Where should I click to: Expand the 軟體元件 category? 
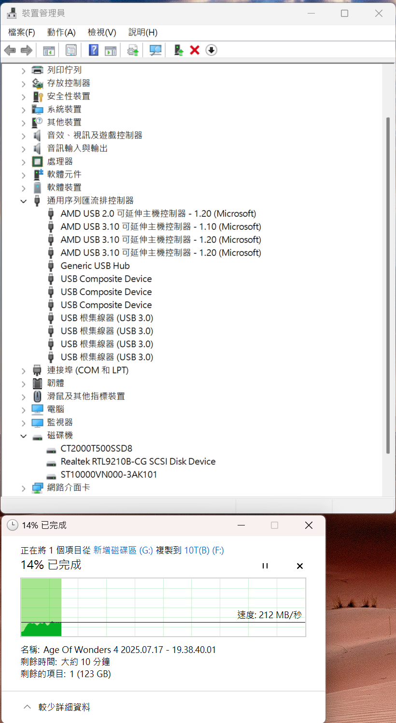(23, 175)
